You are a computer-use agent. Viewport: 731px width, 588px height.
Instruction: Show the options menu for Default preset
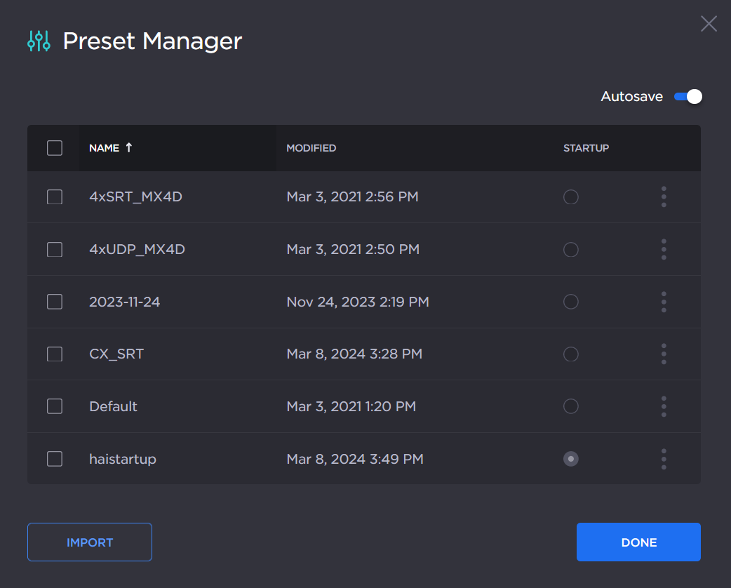coord(663,406)
